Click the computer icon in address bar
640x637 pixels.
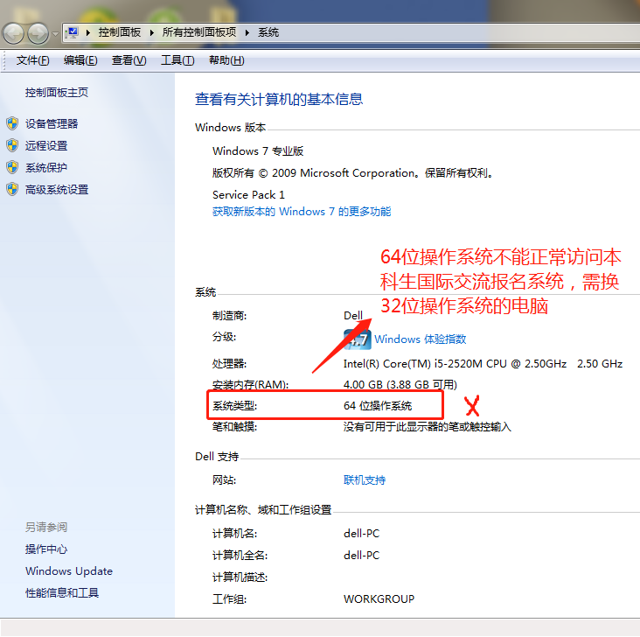pyautogui.click(x=73, y=32)
